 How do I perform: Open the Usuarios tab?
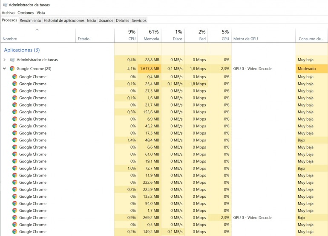click(x=106, y=20)
